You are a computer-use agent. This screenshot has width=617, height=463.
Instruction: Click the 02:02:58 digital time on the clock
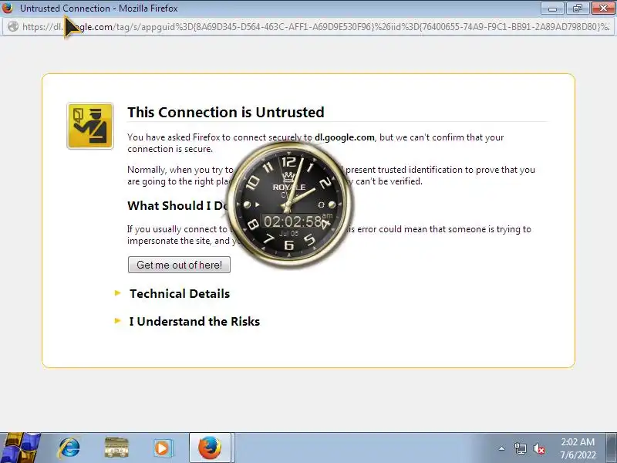point(293,221)
